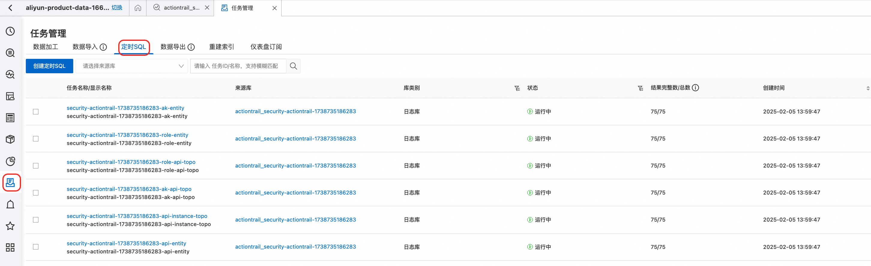This screenshot has width=871, height=266.
Task: Open the task management sidebar icon
Action: coord(11,183)
